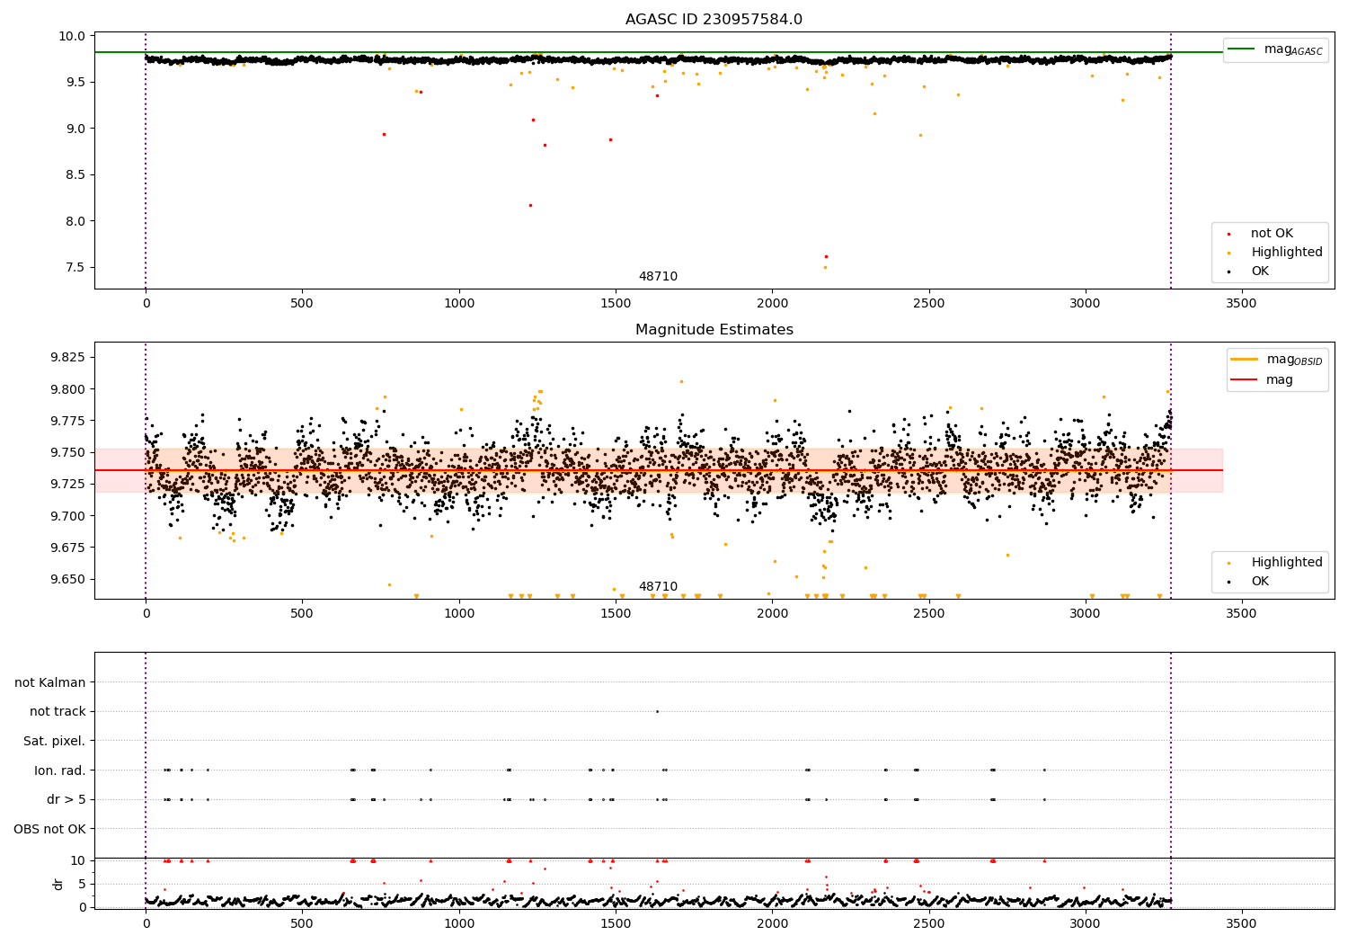The image size is (1348, 944).
Task: Click the mag OBSID legend label in middle plot
Action: pos(1294,360)
